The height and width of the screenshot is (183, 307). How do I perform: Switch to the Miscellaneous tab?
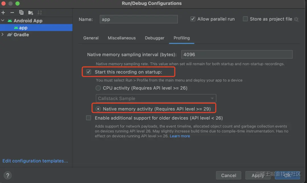(122, 38)
